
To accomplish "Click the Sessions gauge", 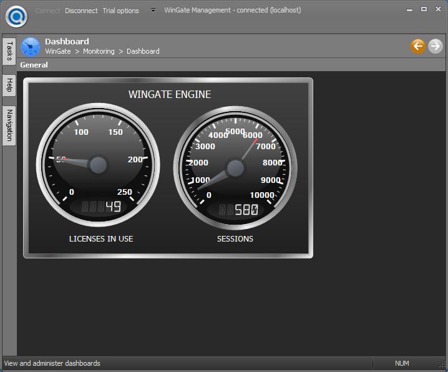I will coord(235,168).
